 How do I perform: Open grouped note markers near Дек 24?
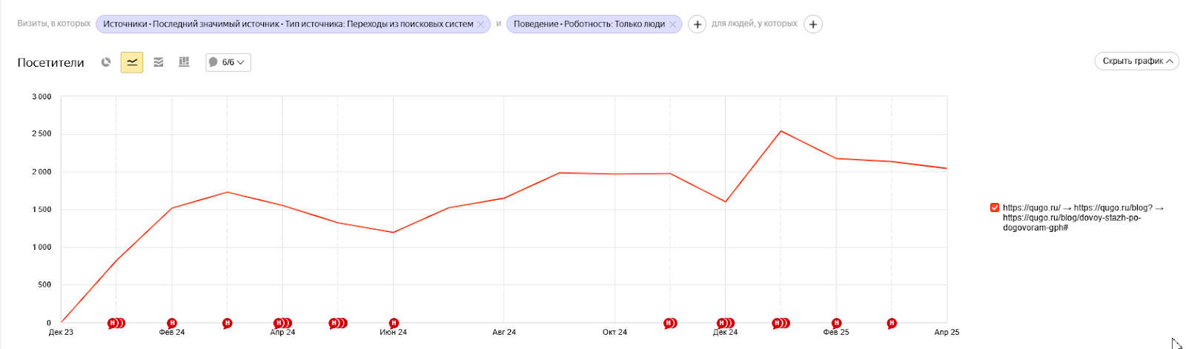pos(726,323)
